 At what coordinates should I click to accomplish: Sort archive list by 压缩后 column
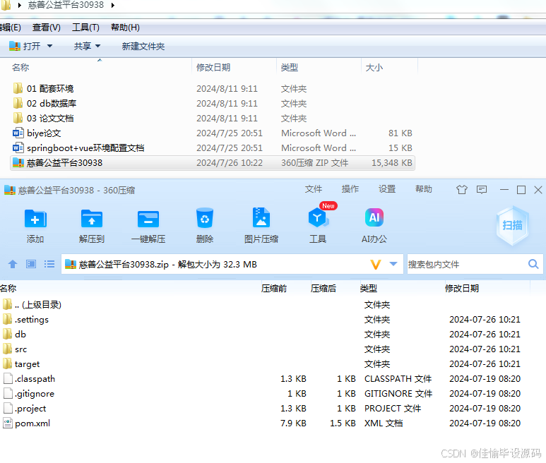click(323, 289)
